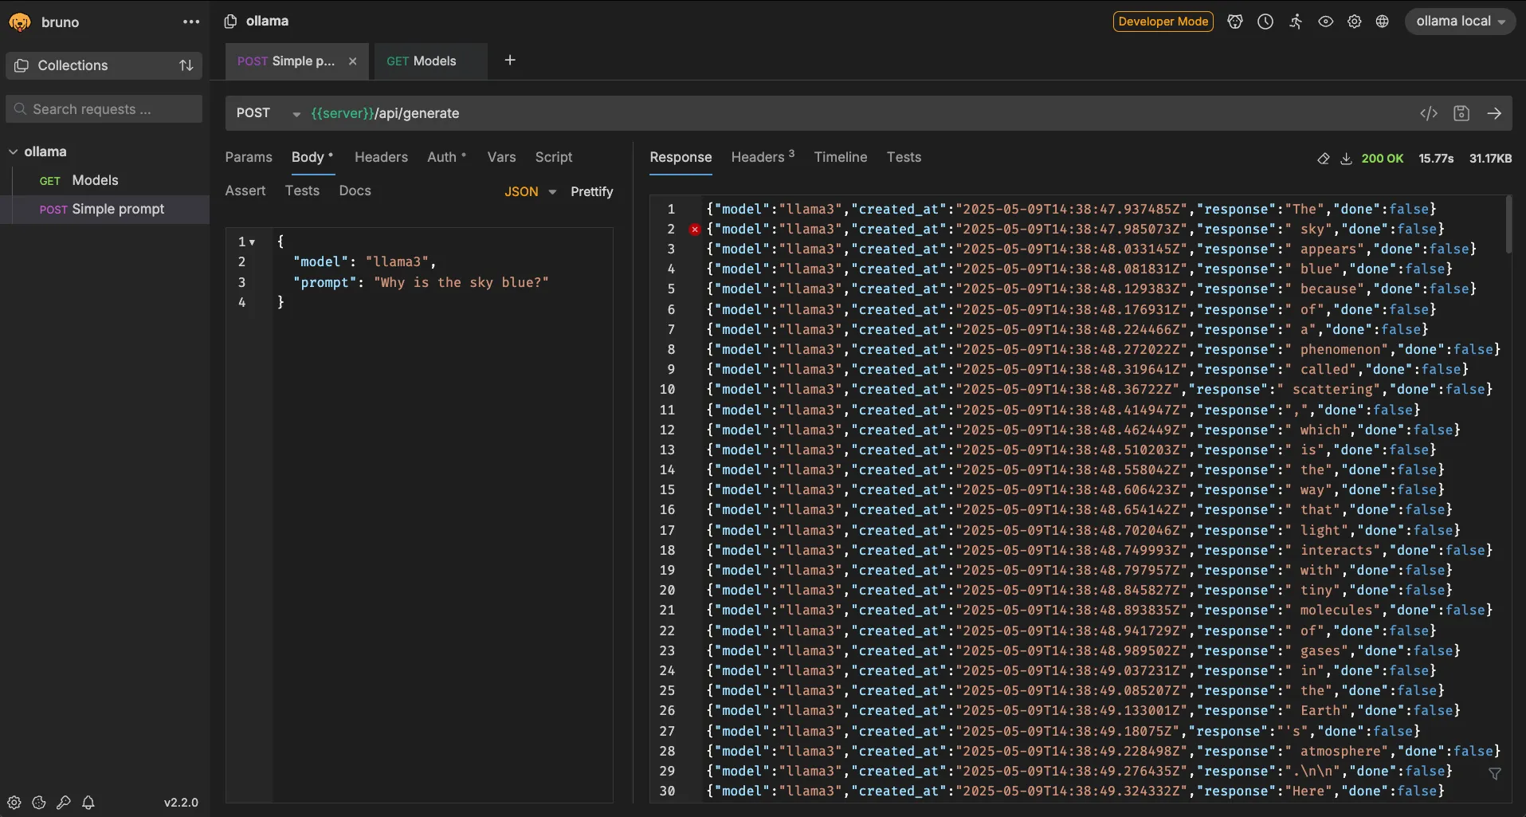This screenshot has height=817, width=1526.
Task: Generate code with the </> icon
Action: tap(1429, 113)
